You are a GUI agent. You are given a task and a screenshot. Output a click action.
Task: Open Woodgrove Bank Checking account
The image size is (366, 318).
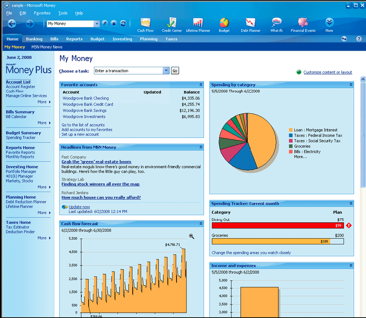click(x=86, y=98)
